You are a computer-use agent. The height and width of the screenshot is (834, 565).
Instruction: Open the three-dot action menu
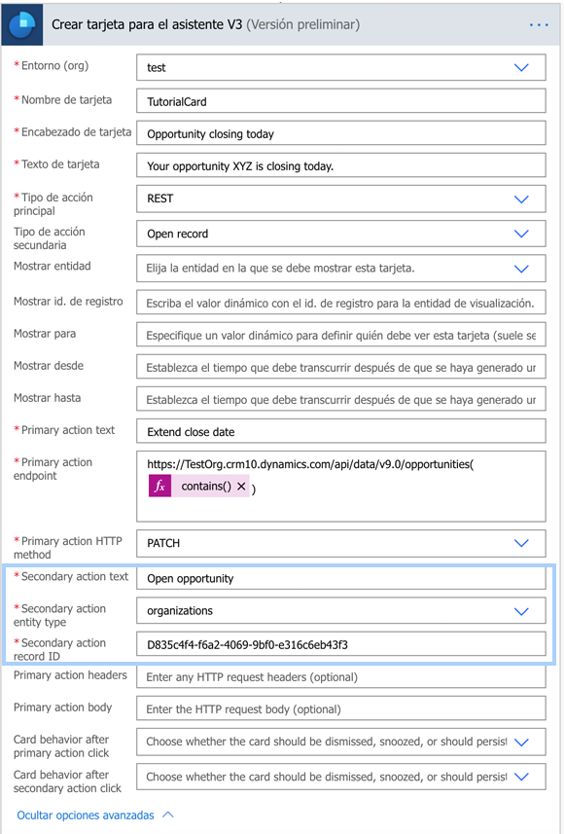(x=539, y=25)
